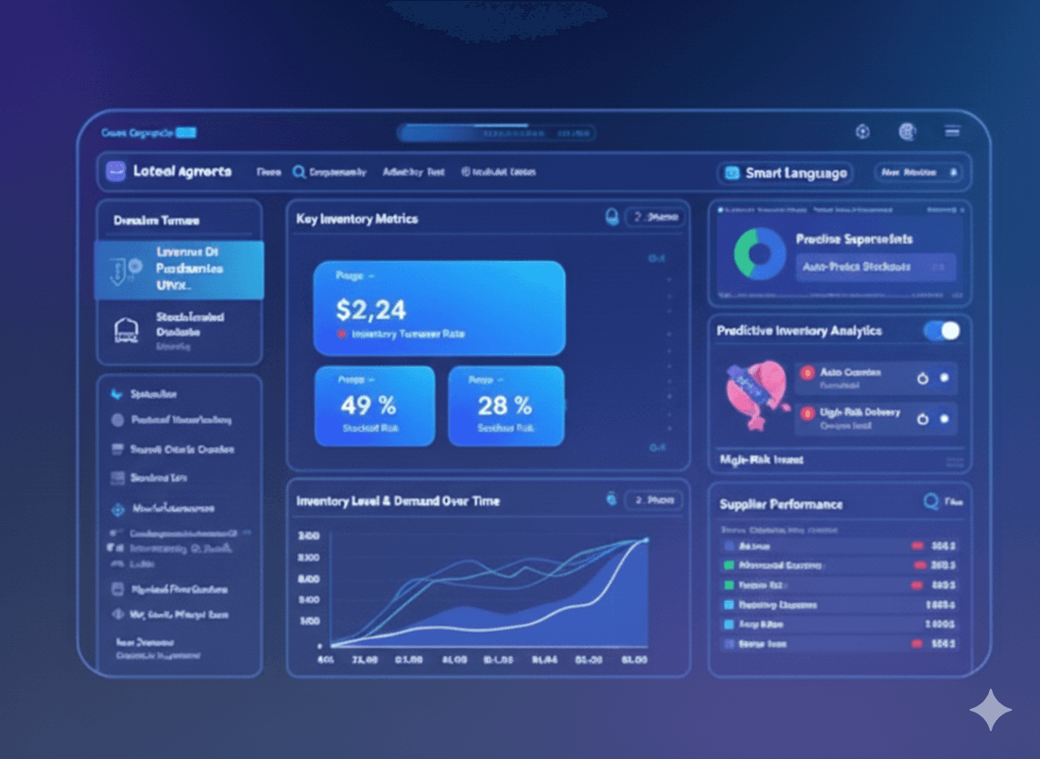Click the bell icon above the demand chart
This screenshot has width=1040, height=759.
point(612,500)
